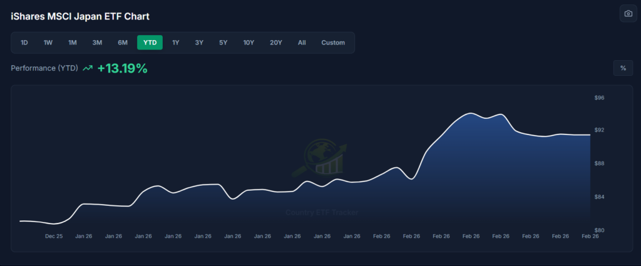Choose the 3M time range
641x266 pixels.
click(97, 43)
